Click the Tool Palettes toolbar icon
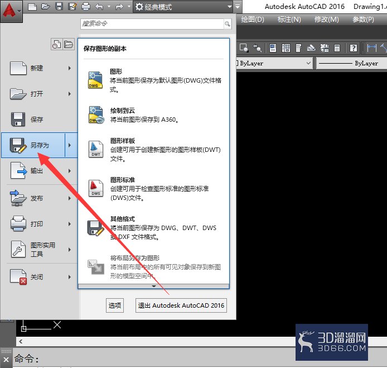 pos(298,47)
